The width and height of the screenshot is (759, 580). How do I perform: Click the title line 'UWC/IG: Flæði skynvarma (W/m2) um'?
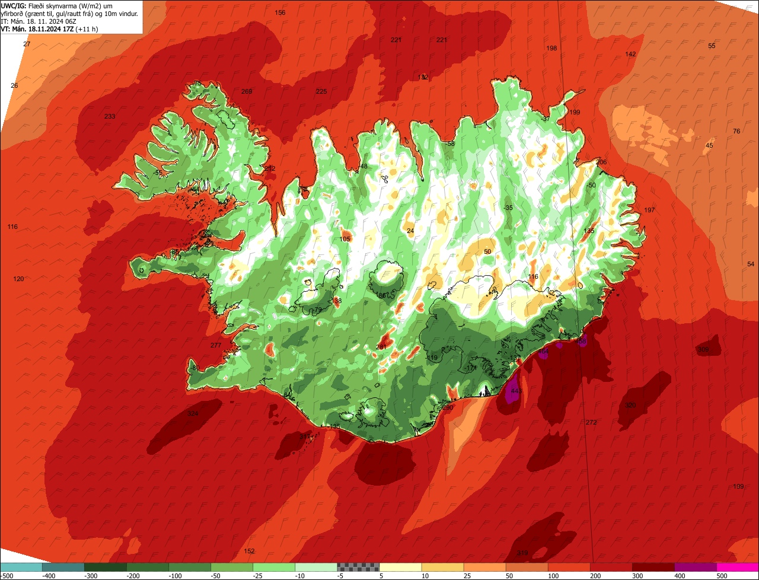[x=57, y=6]
